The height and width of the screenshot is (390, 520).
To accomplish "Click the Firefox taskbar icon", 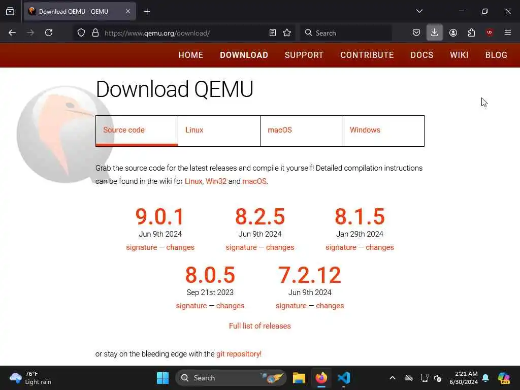I will pyautogui.click(x=321, y=378).
